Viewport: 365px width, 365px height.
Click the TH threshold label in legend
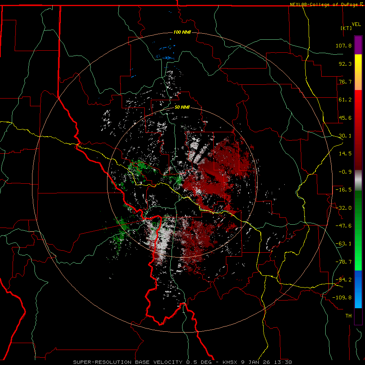pos(348,316)
